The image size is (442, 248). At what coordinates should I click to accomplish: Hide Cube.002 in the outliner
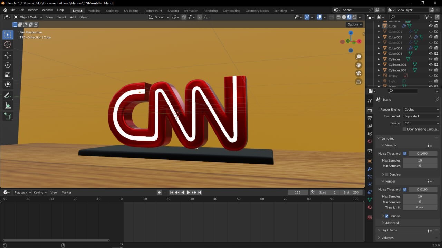[x=431, y=37]
